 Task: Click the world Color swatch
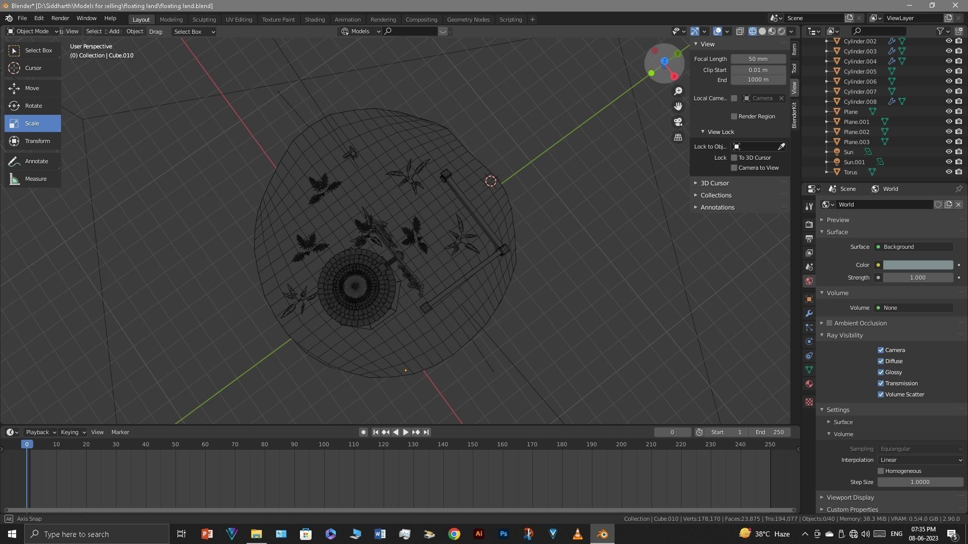918,265
